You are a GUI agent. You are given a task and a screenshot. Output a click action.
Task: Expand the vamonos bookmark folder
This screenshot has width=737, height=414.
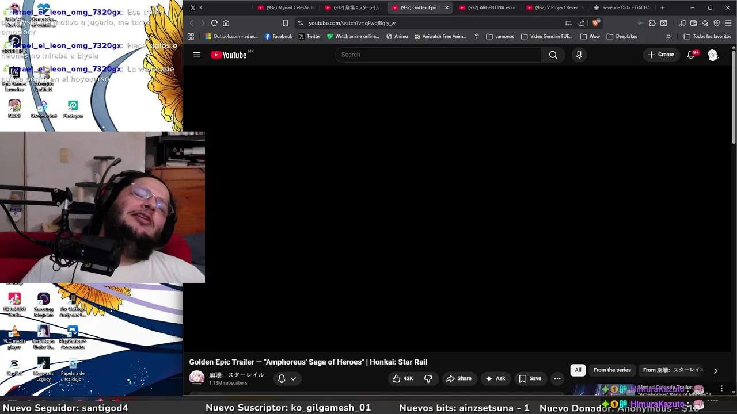click(x=500, y=36)
